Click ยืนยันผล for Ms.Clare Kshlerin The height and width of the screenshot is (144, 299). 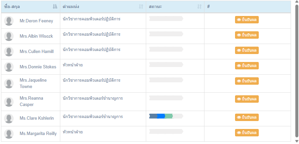(x=247, y=117)
